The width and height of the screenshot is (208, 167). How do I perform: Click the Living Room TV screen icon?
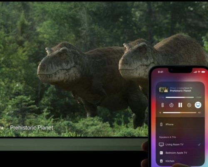[161, 144]
